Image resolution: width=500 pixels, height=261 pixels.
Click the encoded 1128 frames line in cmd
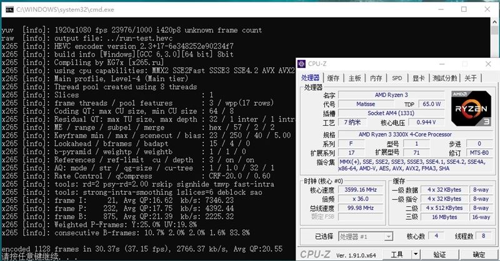[142, 249]
